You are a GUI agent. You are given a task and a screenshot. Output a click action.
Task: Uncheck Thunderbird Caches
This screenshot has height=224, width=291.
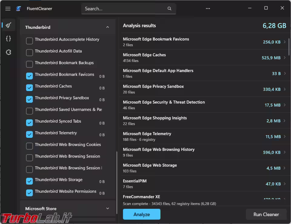pos(29,87)
